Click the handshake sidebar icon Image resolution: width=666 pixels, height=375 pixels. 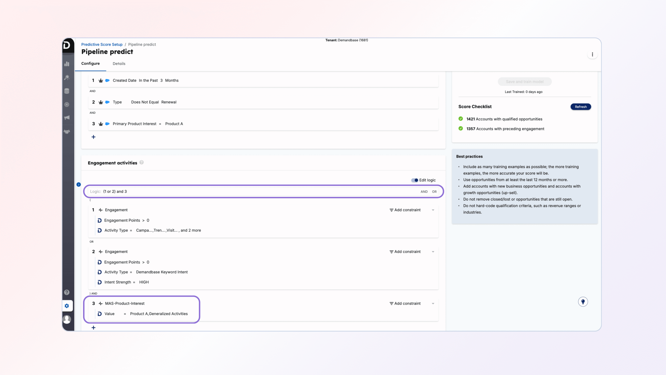tap(67, 132)
